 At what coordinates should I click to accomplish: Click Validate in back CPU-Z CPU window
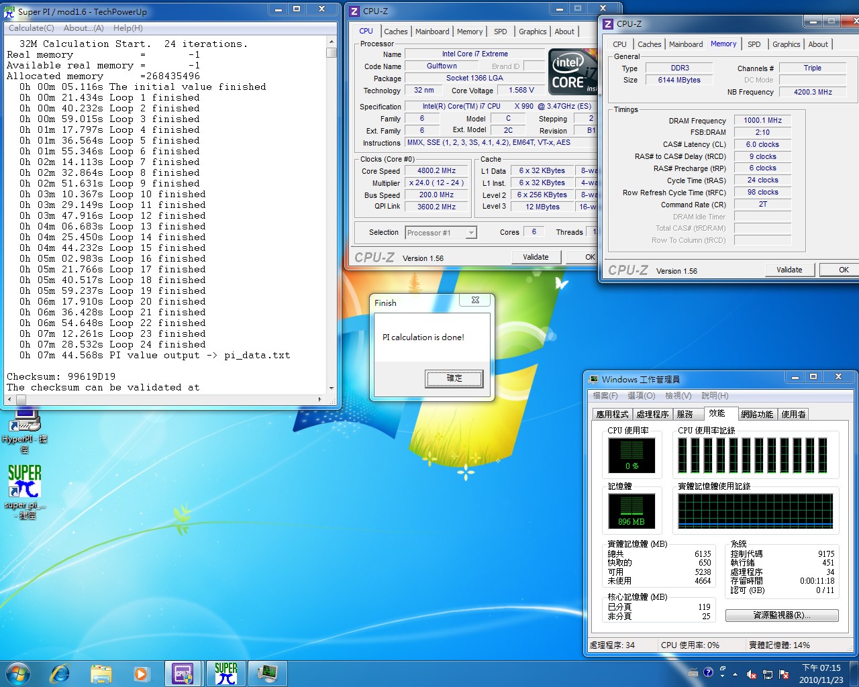536,257
